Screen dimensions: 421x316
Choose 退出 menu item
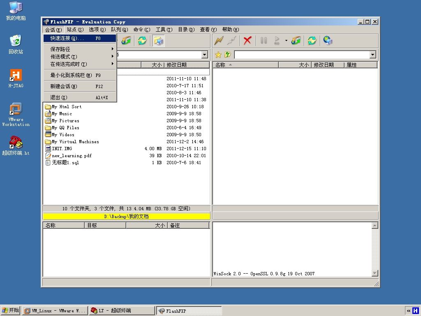80,98
